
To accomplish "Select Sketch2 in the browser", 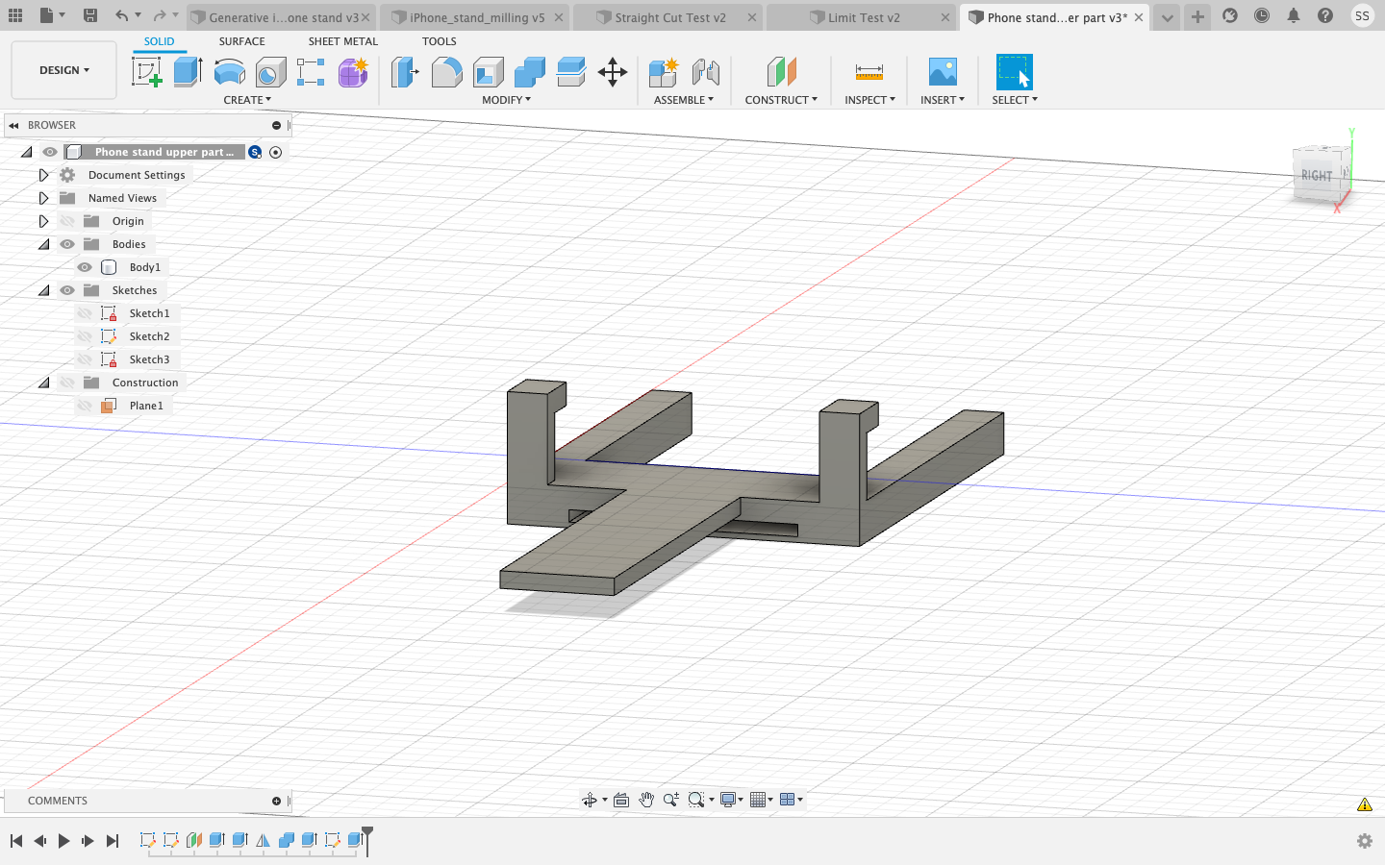I will point(149,335).
